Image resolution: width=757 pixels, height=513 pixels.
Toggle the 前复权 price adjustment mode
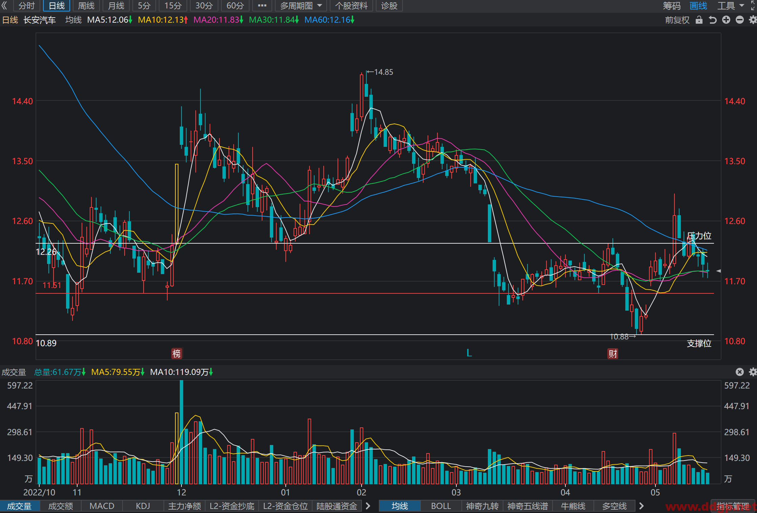(677, 20)
